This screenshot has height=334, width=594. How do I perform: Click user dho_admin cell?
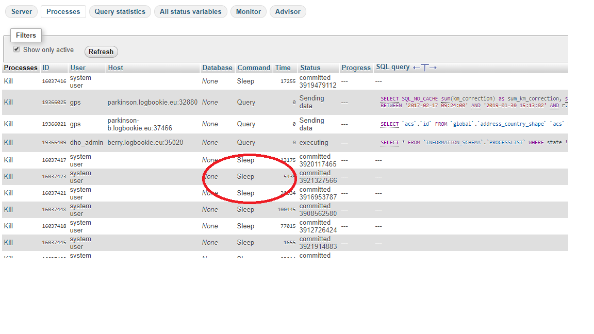(87, 142)
